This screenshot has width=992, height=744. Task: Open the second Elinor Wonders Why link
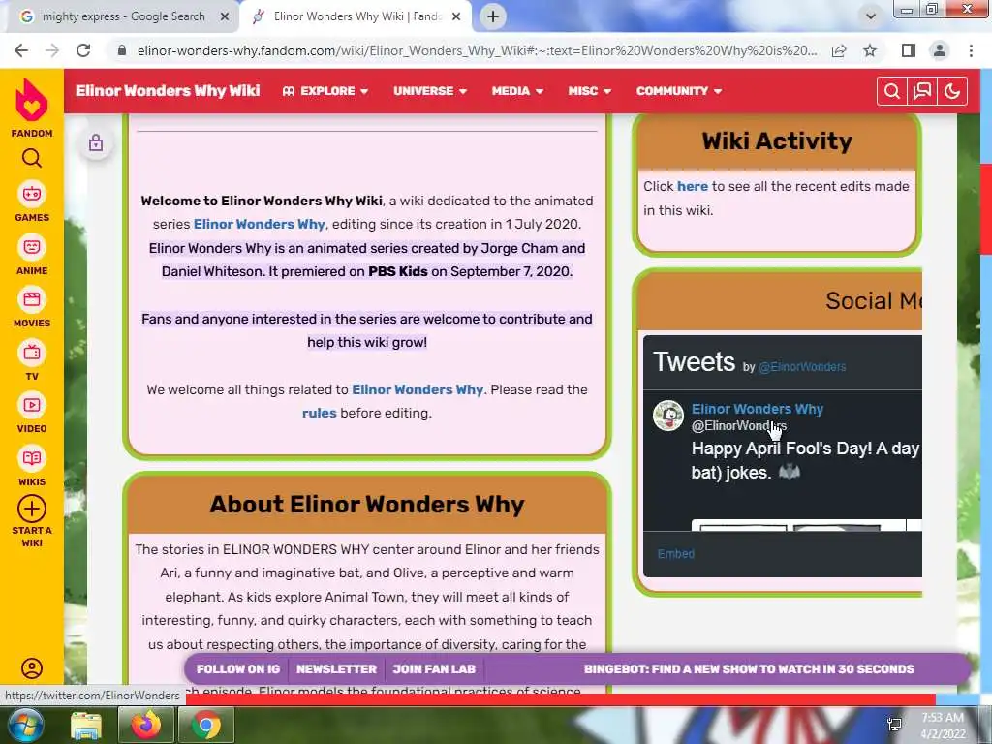coord(418,389)
